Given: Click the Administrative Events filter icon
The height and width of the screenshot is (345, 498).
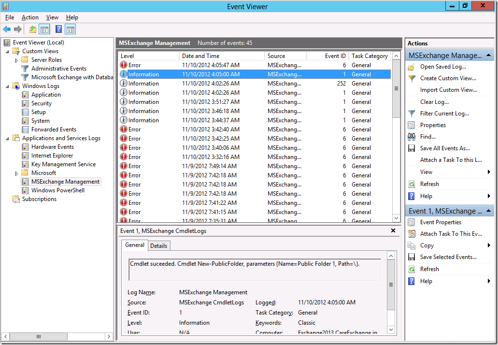Looking at the screenshot, I should (25, 69).
